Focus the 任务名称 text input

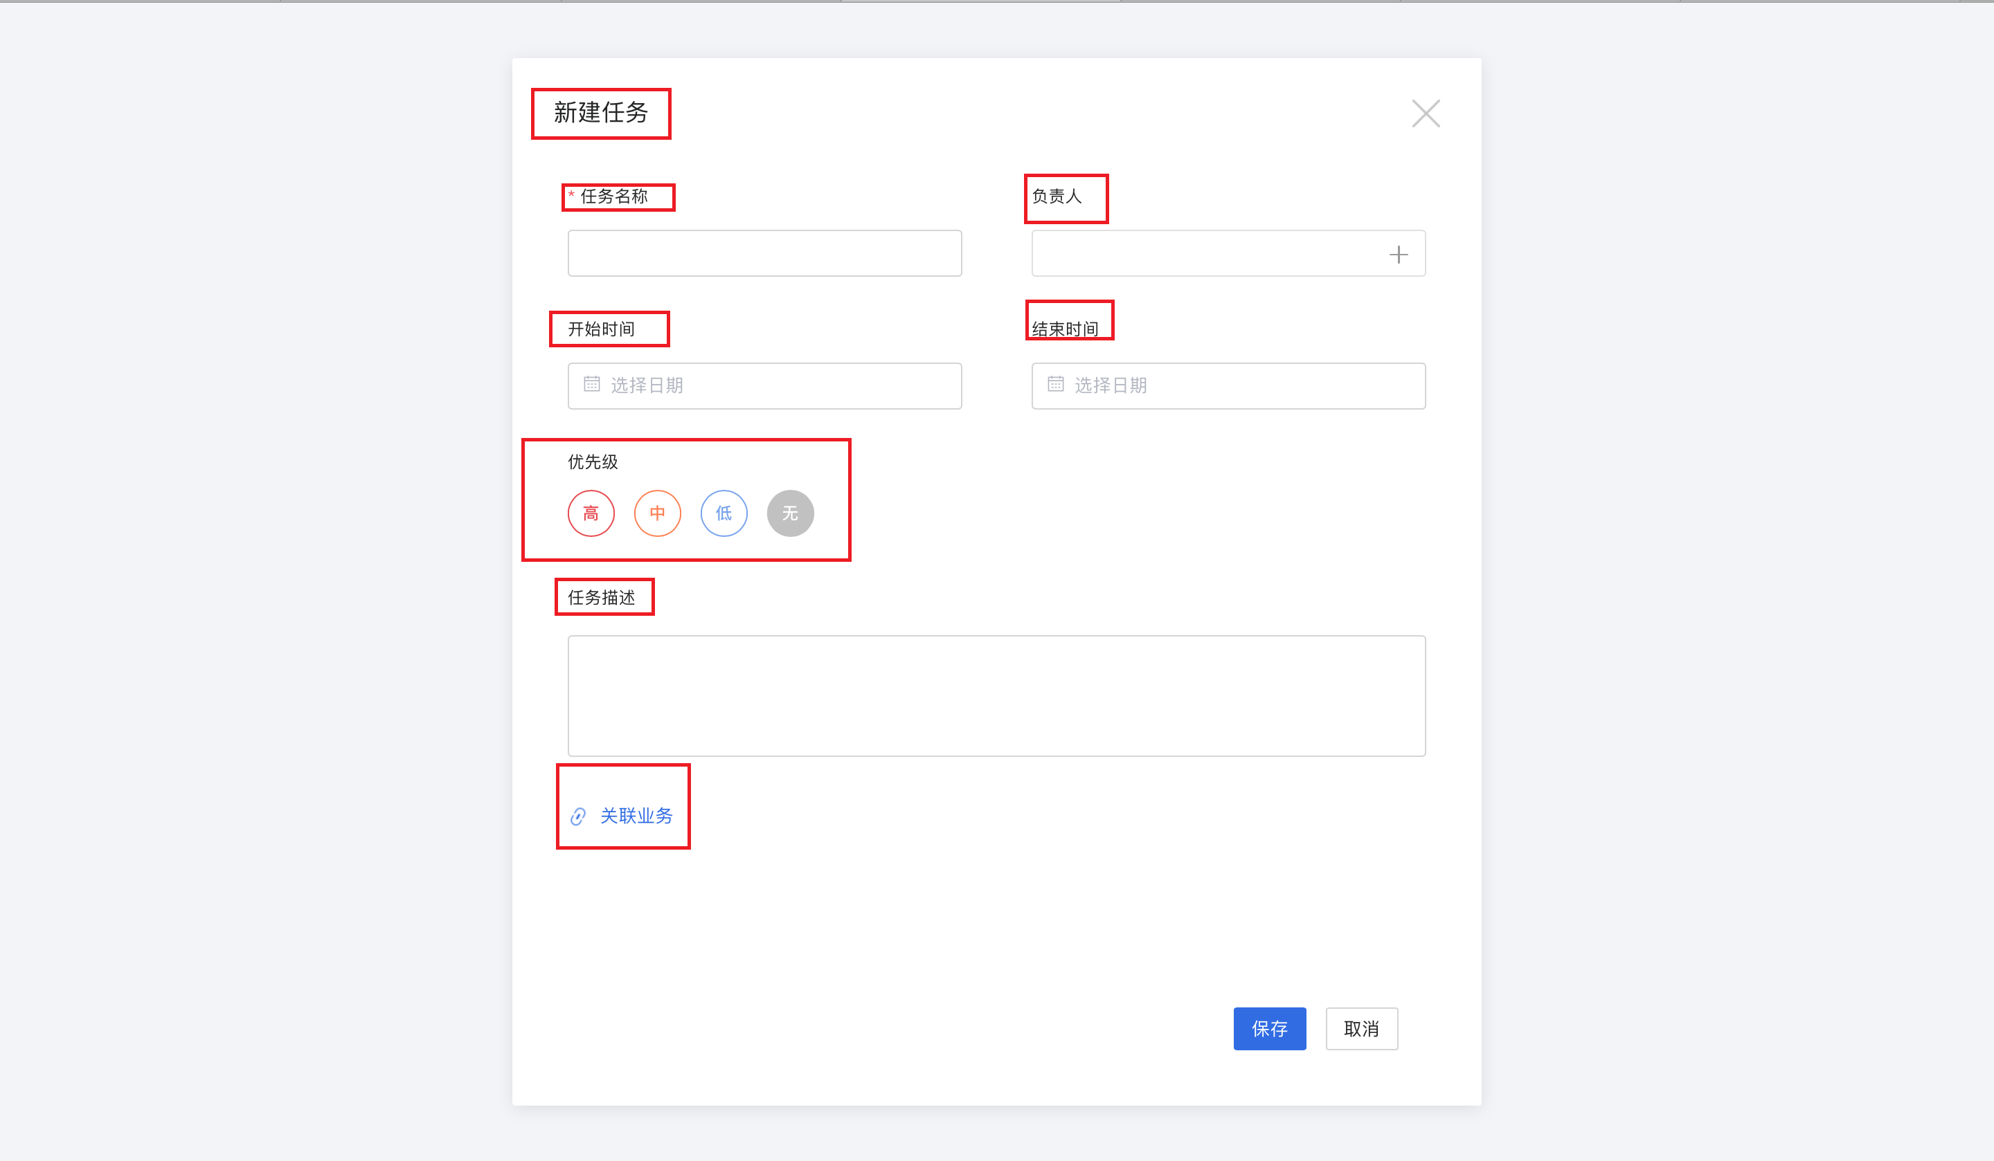point(764,253)
